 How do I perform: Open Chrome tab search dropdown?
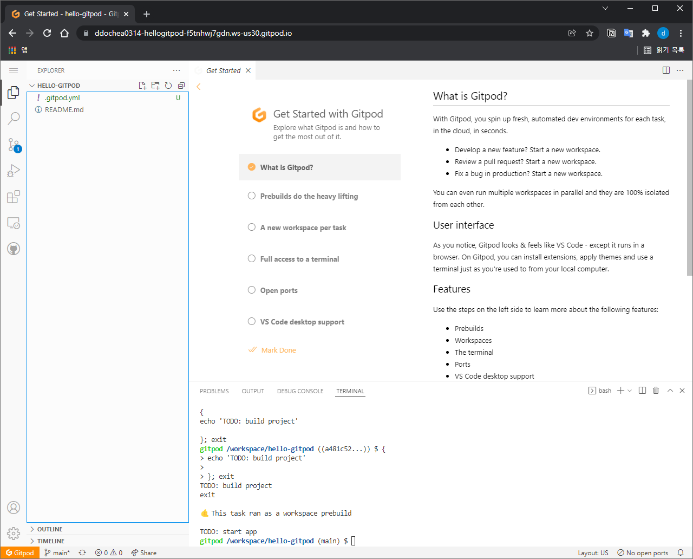coord(605,8)
